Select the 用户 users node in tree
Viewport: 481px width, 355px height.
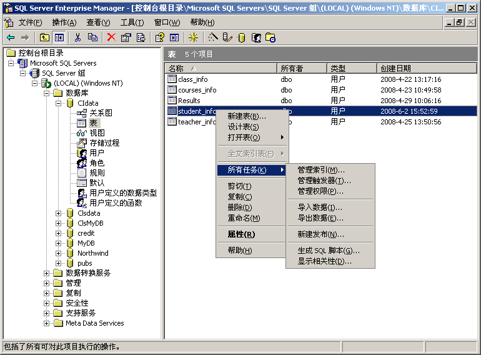[x=97, y=152]
